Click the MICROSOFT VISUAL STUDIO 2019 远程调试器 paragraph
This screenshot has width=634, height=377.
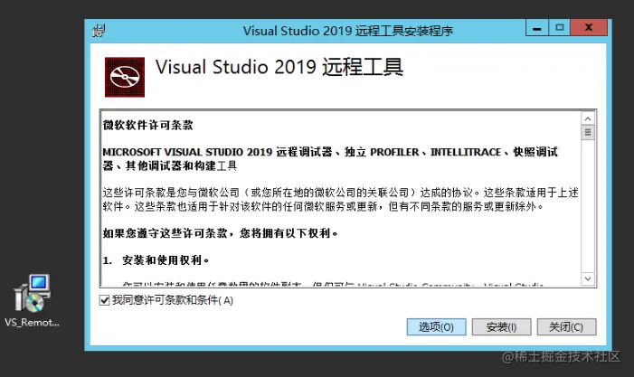(330, 159)
